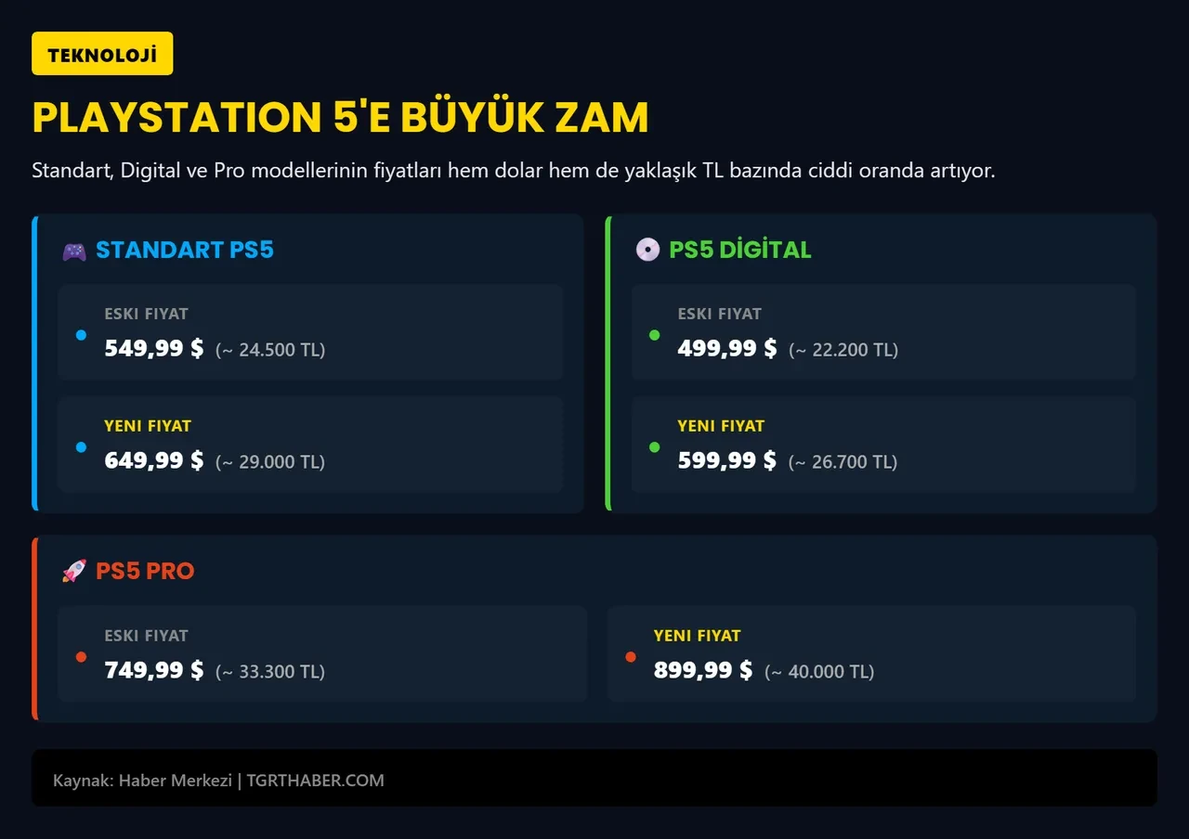Open the TGRTHABER.COM source link
Screen dimensions: 1189x839
click(x=315, y=781)
